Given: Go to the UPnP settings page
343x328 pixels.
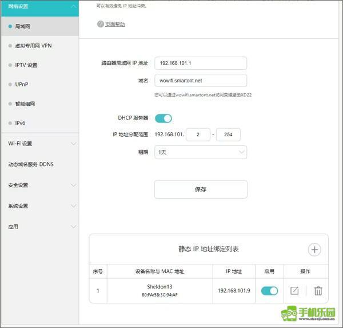Looking at the screenshot, I should click(22, 84).
